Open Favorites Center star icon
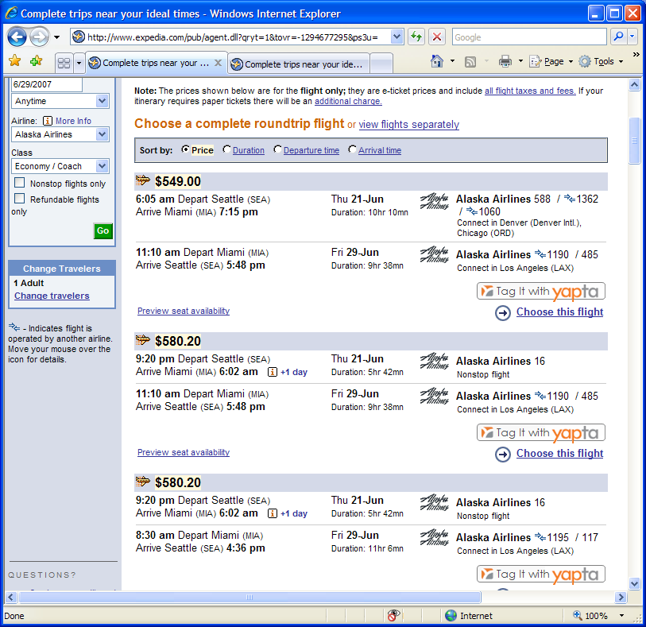This screenshot has height=627, width=646. [x=15, y=61]
